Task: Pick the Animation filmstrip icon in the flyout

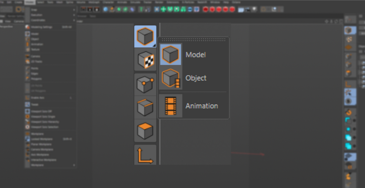Action: (x=170, y=106)
